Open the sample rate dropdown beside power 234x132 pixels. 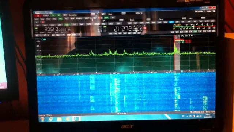[46, 15]
